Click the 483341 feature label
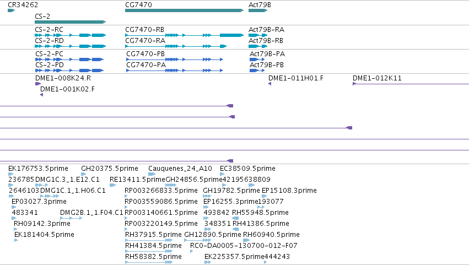 click(x=25, y=213)
